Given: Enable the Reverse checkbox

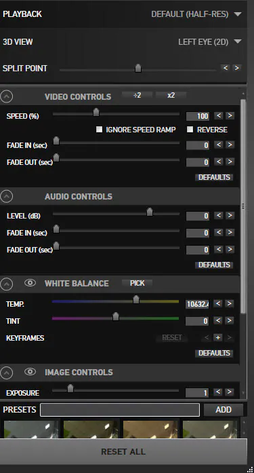Looking at the screenshot, I should [x=190, y=130].
